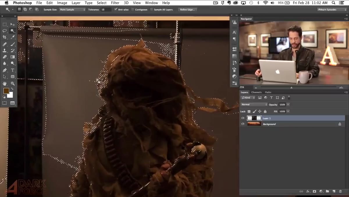Select the Crop tool
Image resolution: width=349 pixels, height=197 pixels.
pyautogui.click(x=5, y=37)
